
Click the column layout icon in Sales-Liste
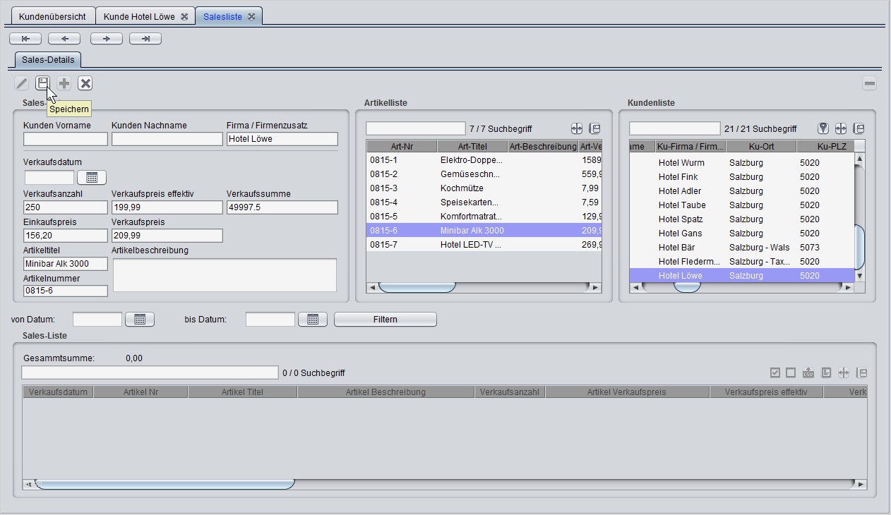pyautogui.click(x=861, y=372)
